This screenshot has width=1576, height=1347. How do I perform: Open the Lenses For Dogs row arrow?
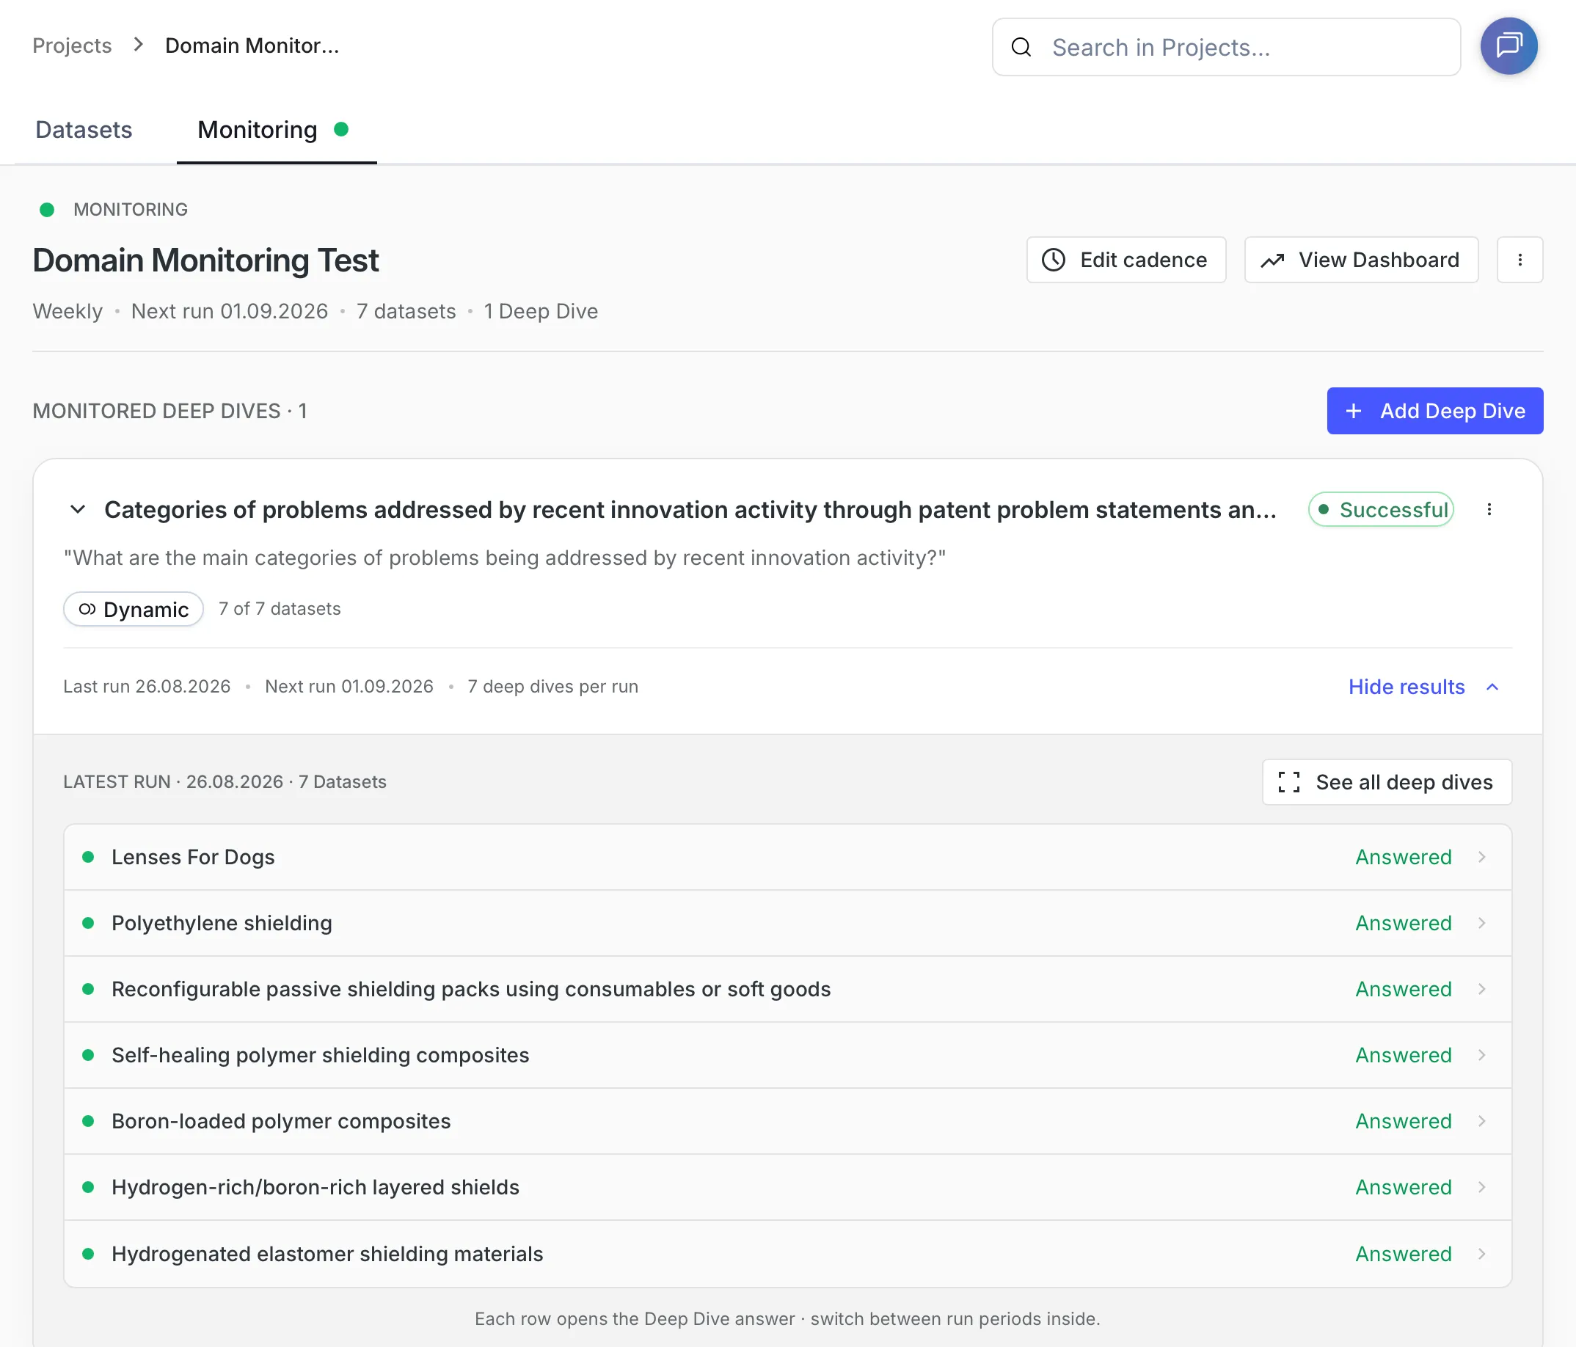[1481, 857]
